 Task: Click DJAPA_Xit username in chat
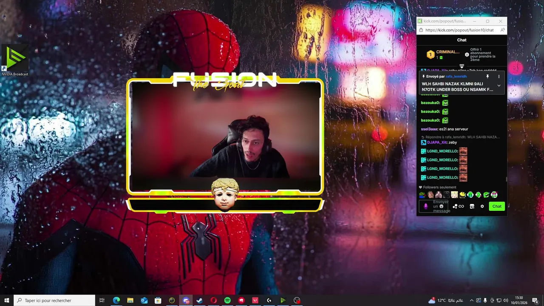[437, 142]
